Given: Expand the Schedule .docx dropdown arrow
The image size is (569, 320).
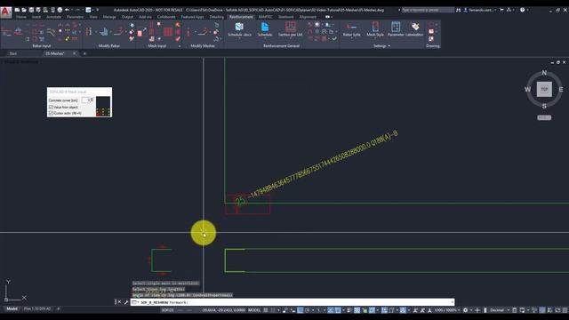Looking at the screenshot, I should pos(239,37).
